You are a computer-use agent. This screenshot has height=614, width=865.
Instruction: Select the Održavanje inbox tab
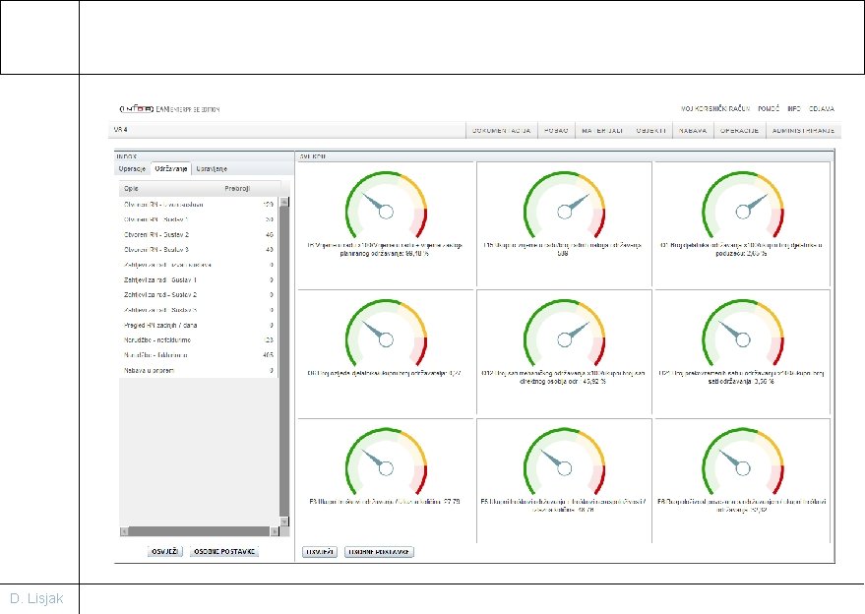pyautogui.click(x=171, y=169)
